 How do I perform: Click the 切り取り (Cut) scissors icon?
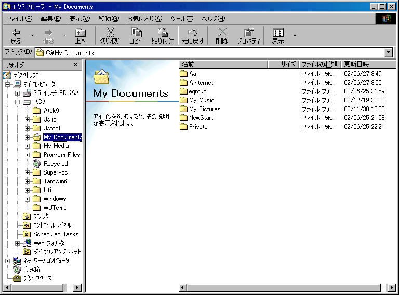click(110, 33)
